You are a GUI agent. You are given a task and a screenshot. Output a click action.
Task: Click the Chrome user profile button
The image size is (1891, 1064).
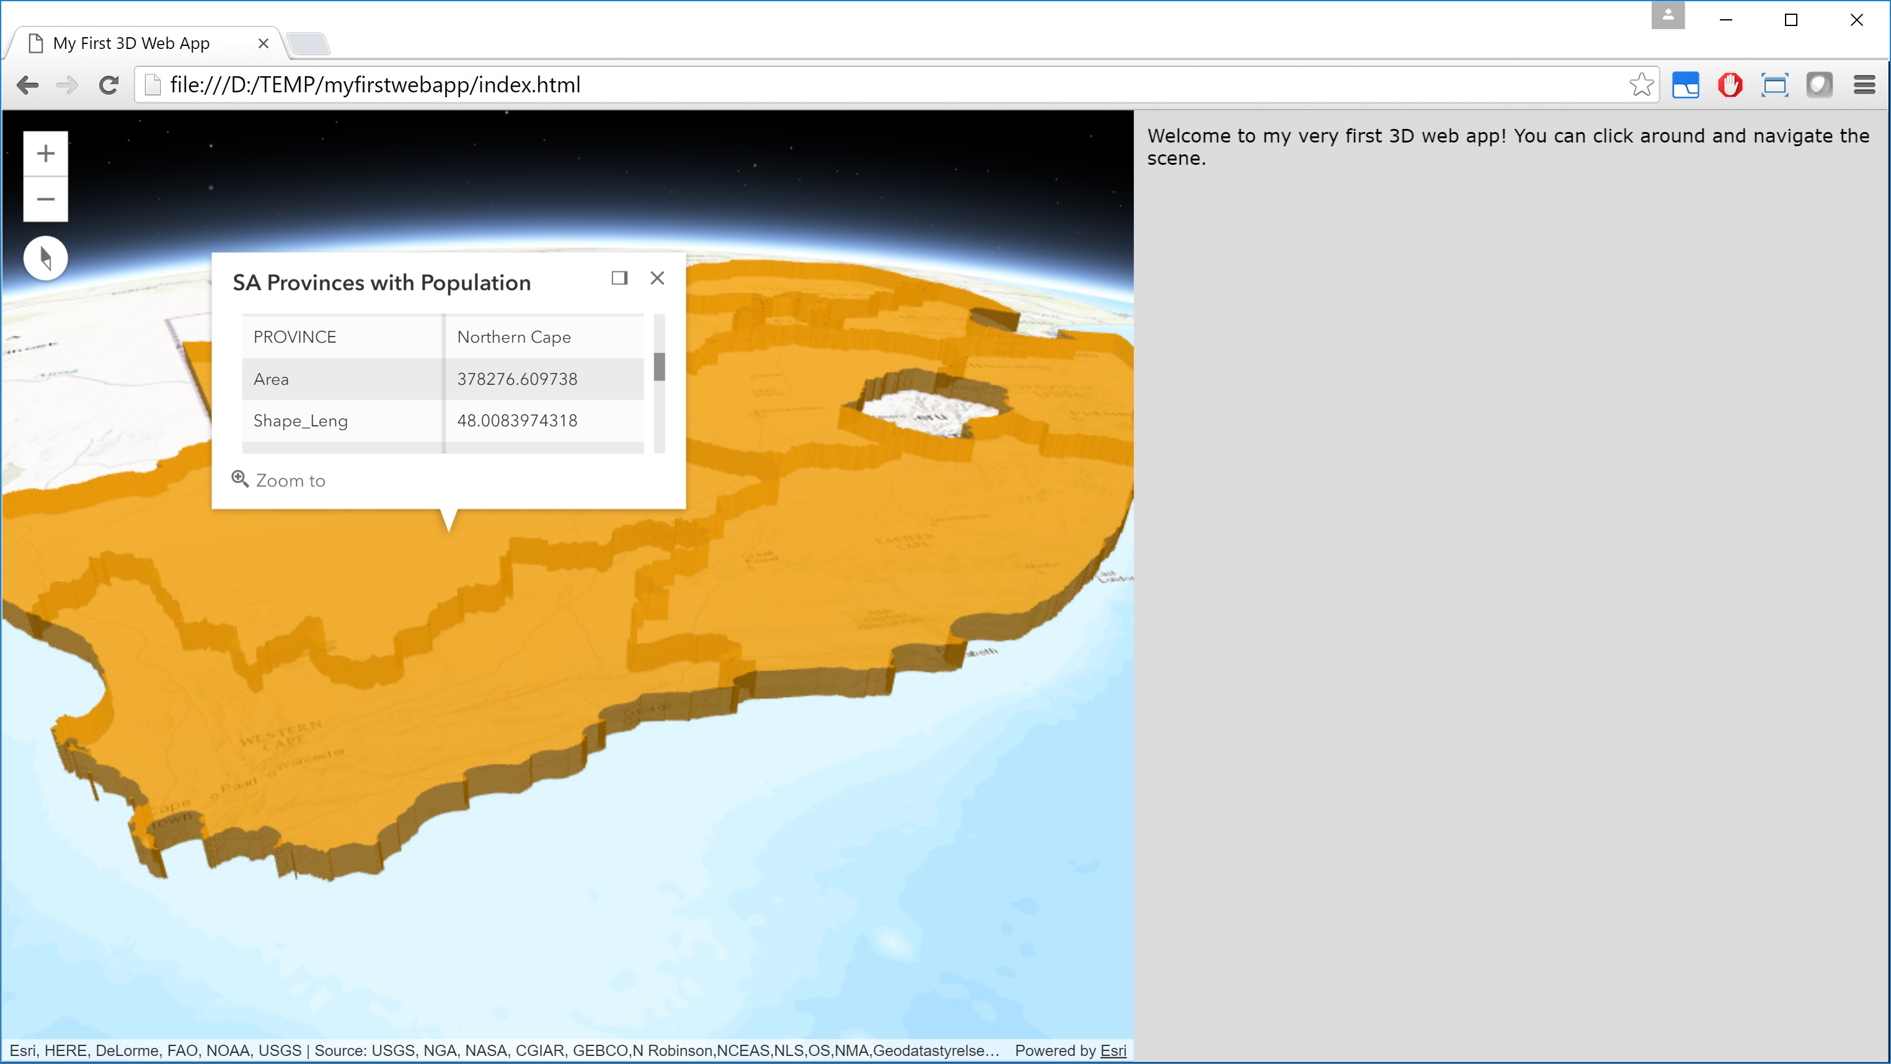click(1667, 15)
